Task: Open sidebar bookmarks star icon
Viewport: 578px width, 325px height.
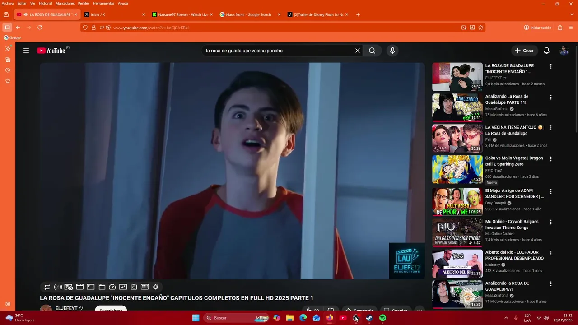Action: pos(8,81)
